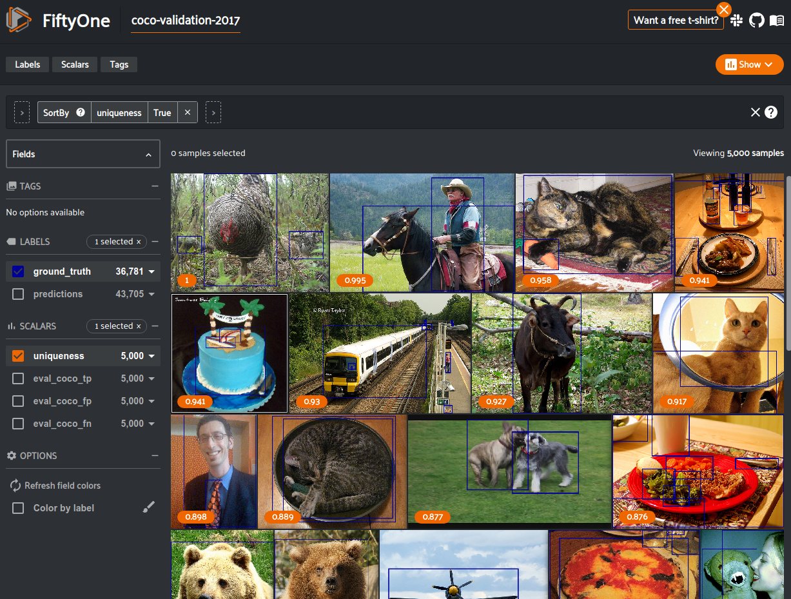
Task: Click the SortBy stage name
Action: [x=56, y=113]
